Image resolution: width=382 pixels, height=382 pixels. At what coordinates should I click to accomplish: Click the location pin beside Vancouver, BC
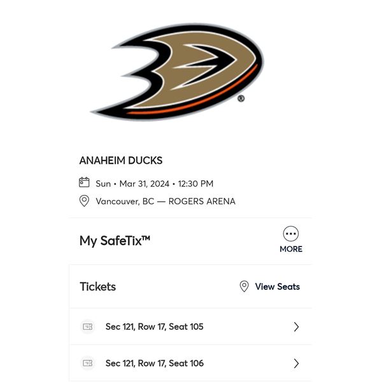[84, 201]
